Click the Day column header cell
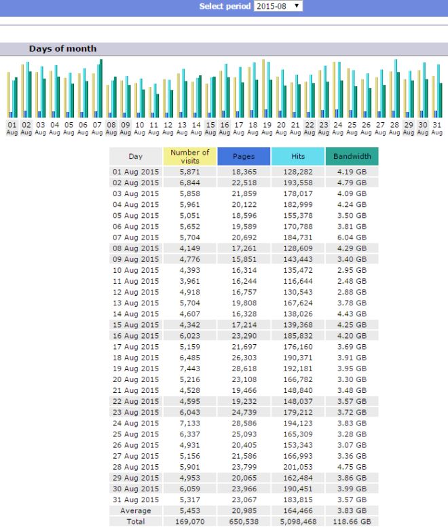Viewport: 448px width, 528px height. tap(135, 157)
